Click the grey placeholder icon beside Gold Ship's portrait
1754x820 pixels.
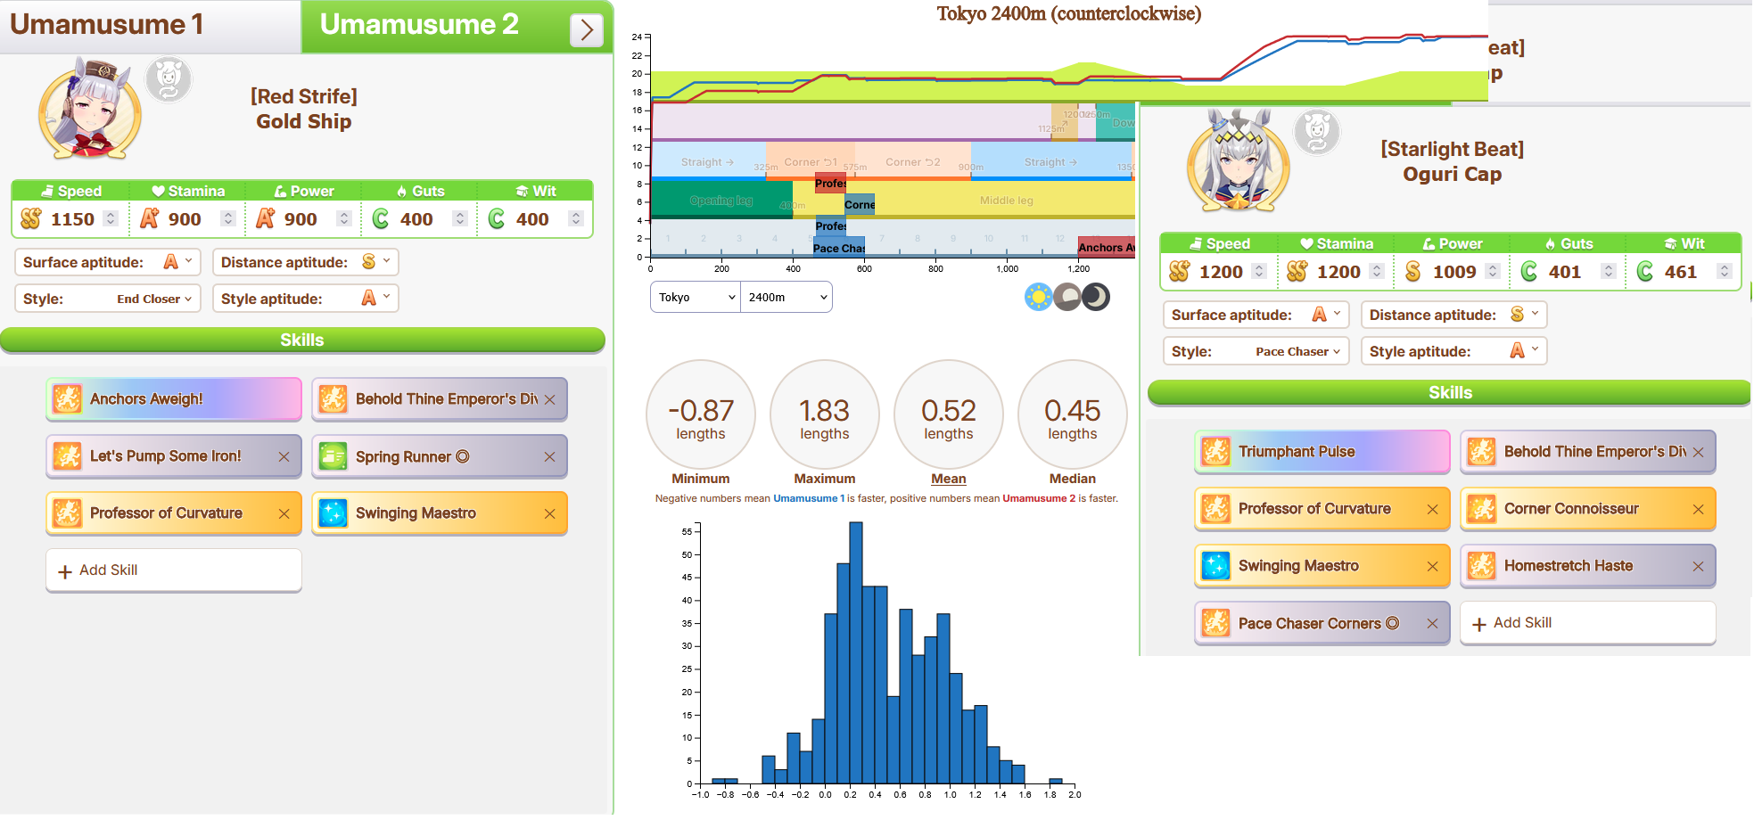[169, 79]
